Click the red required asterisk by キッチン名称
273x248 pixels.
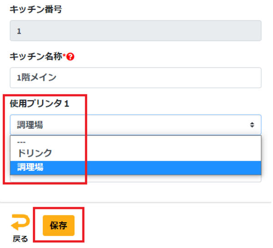[64, 56]
